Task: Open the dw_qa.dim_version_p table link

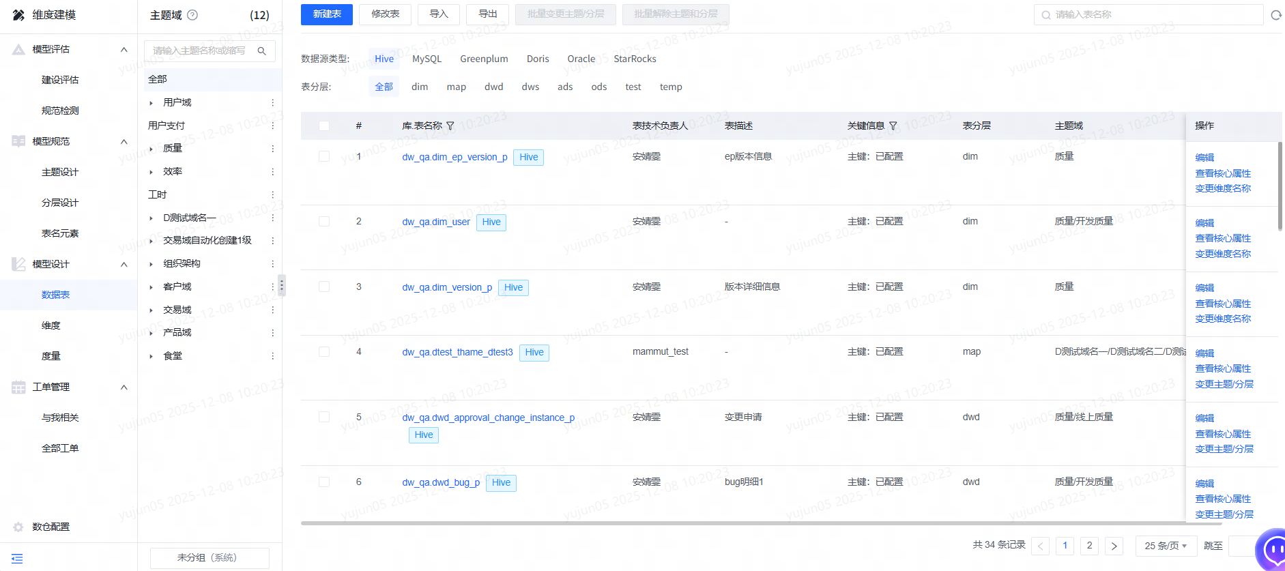Action: 447,287
